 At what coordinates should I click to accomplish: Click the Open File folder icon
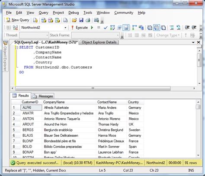tap(74, 20)
